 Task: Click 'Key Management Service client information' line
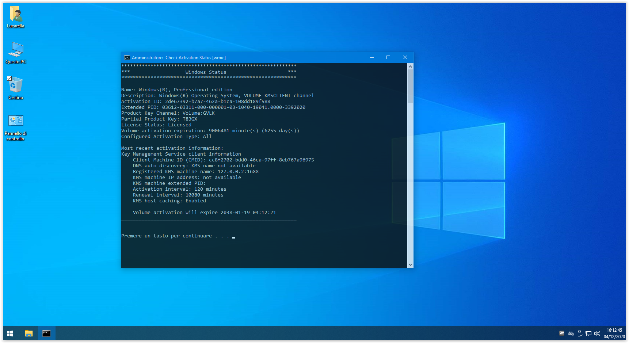[181, 154]
